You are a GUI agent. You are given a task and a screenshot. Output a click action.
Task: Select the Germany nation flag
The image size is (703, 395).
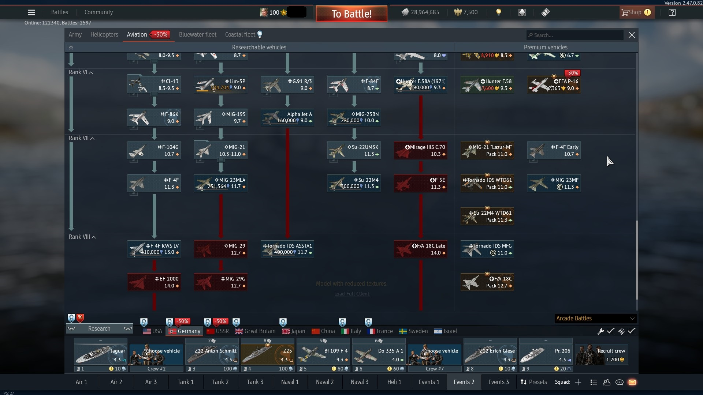coord(185,331)
